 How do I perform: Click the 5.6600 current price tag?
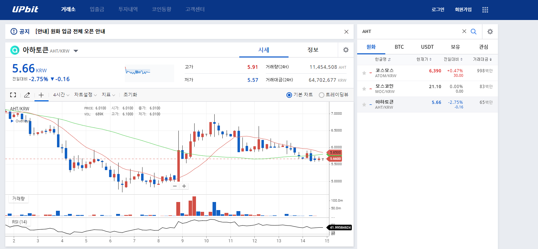(335, 159)
